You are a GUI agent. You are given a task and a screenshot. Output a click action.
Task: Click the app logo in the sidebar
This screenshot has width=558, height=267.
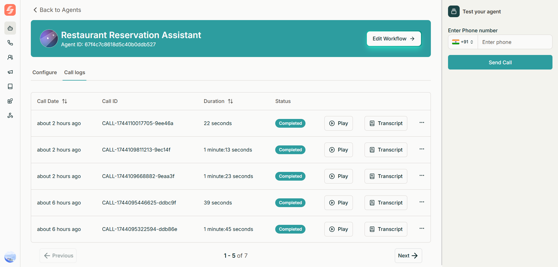(x=10, y=10)
